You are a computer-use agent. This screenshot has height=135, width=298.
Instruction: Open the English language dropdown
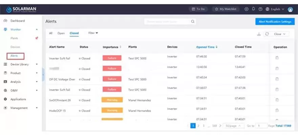(275, 9)
